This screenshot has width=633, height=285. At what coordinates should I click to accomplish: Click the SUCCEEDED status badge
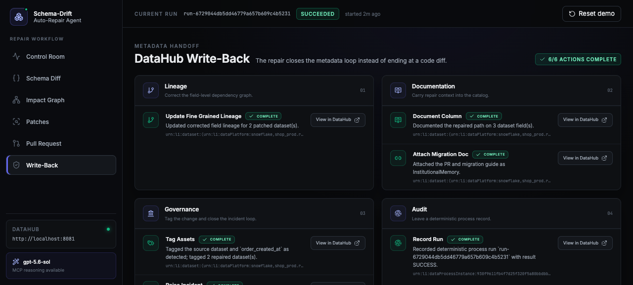point(317,14)
